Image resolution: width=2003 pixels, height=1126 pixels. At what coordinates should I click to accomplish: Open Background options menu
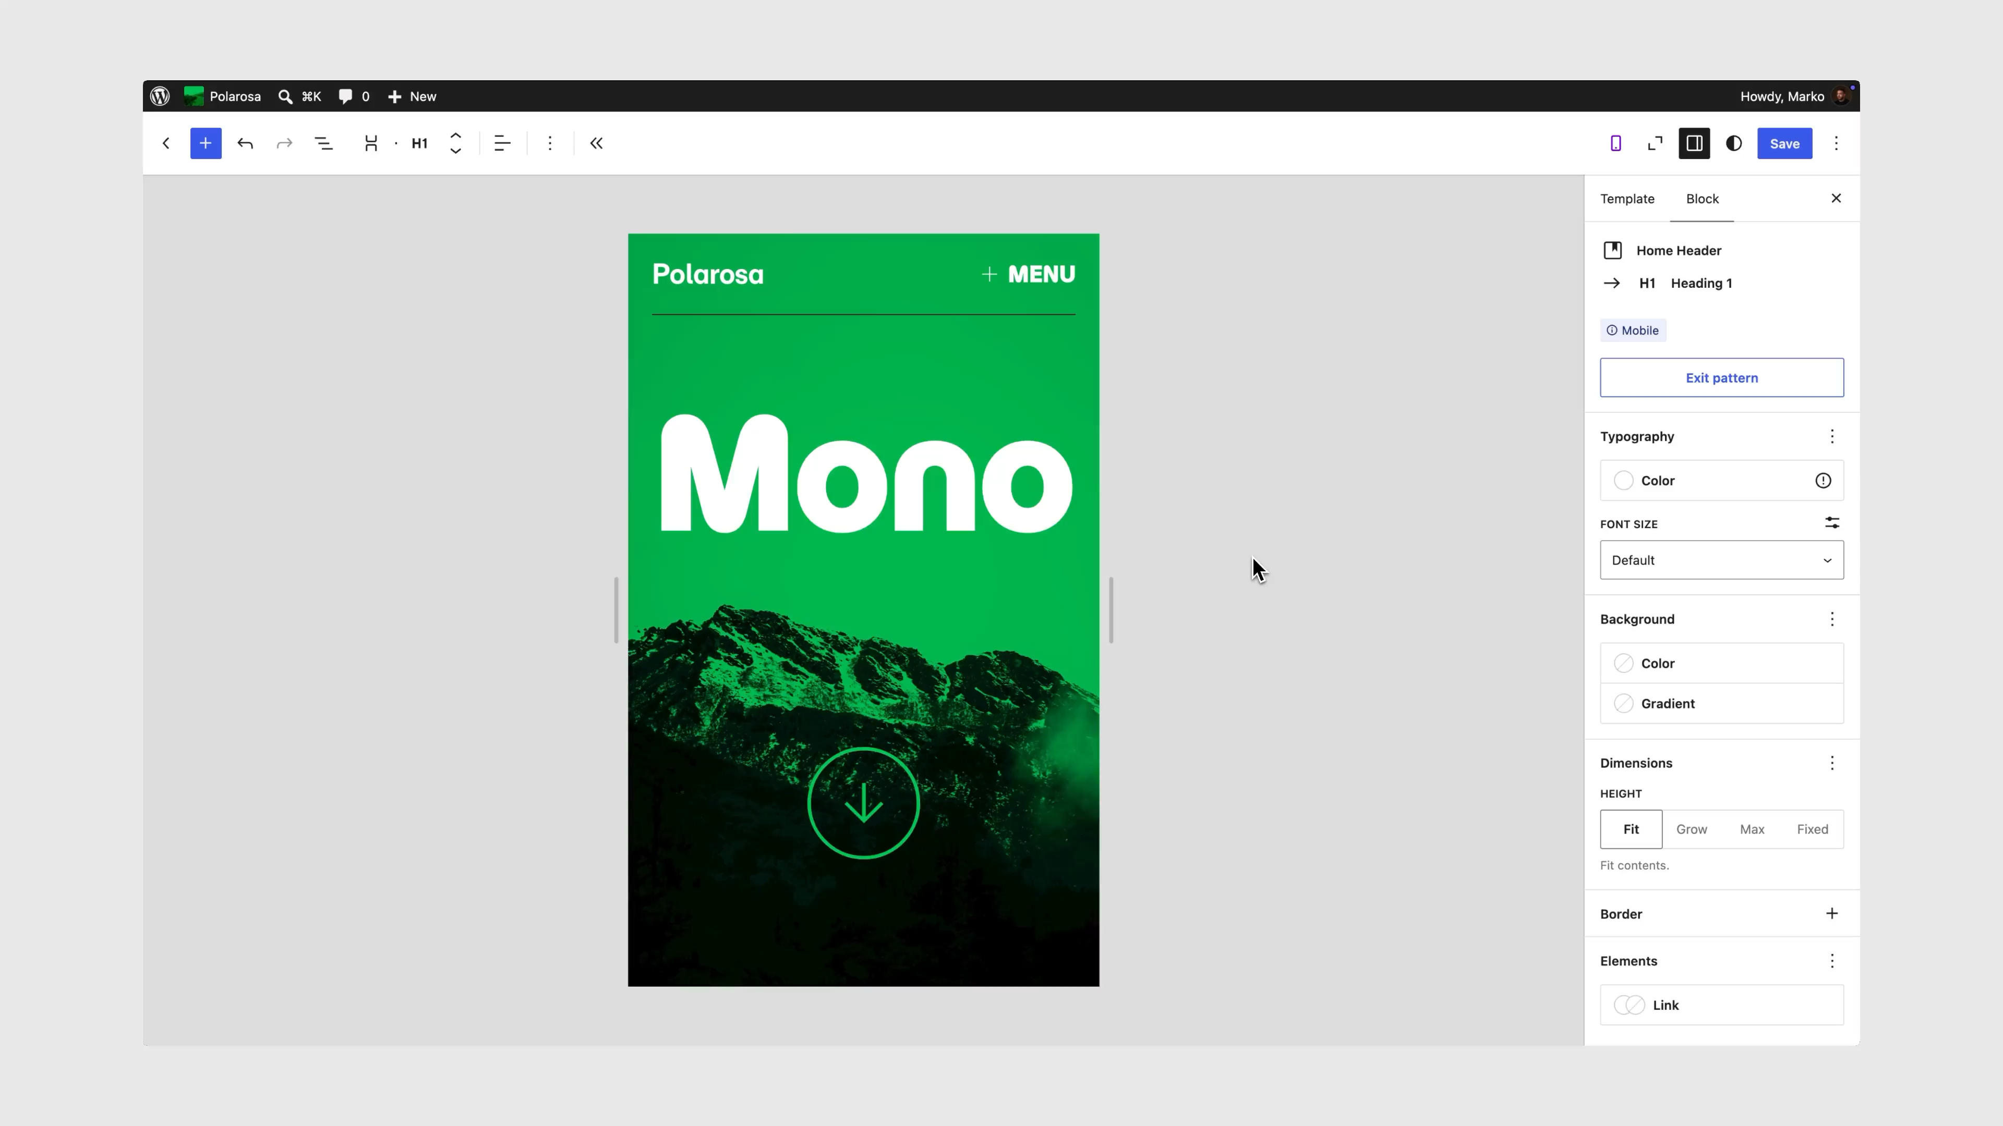[x=1832, y=619]
